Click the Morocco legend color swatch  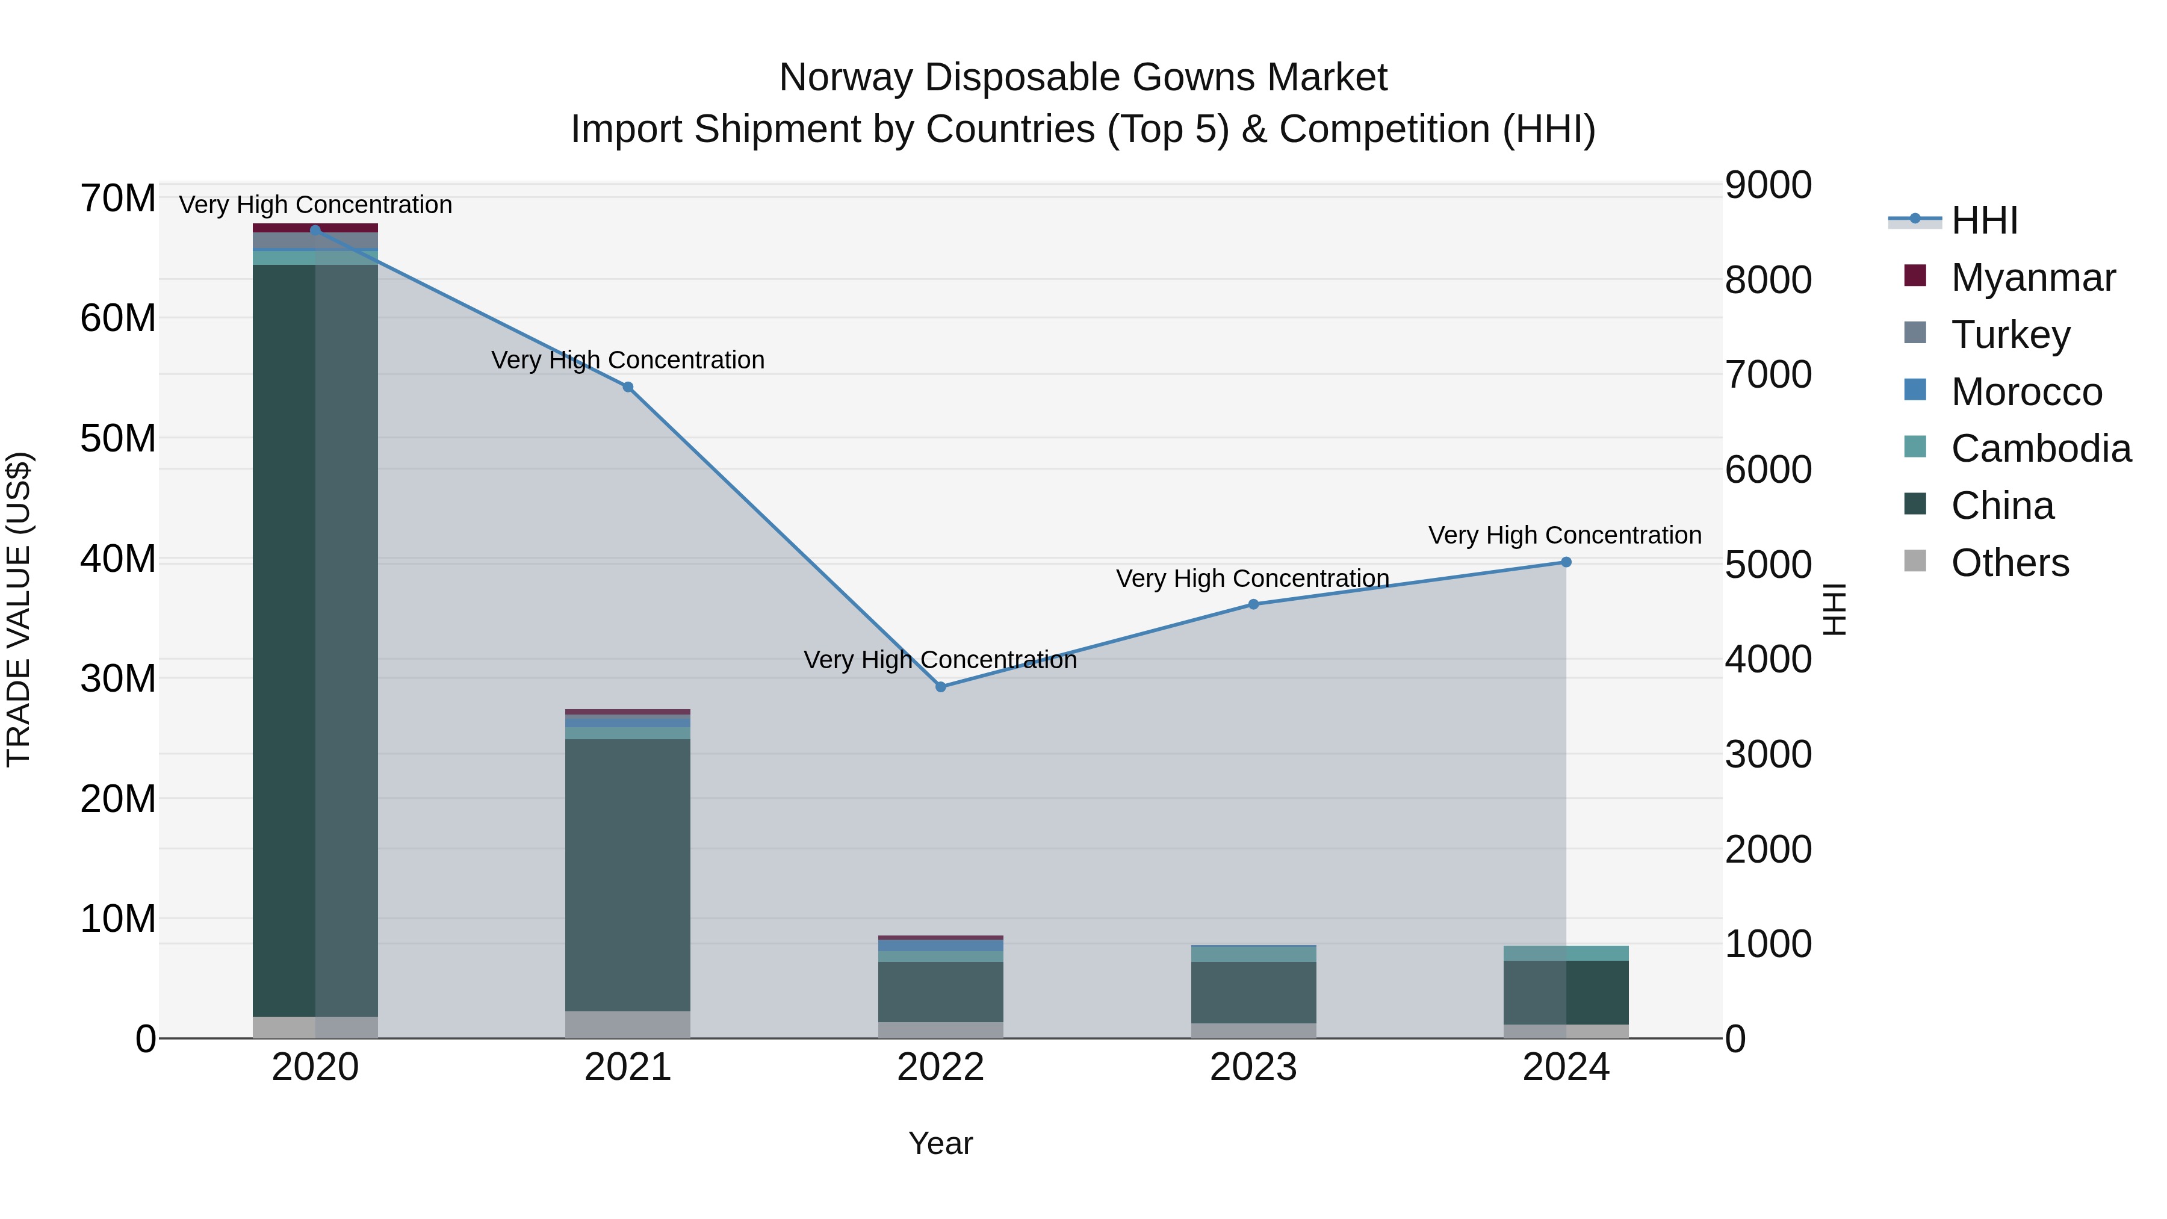click(x=1915, y=390)
